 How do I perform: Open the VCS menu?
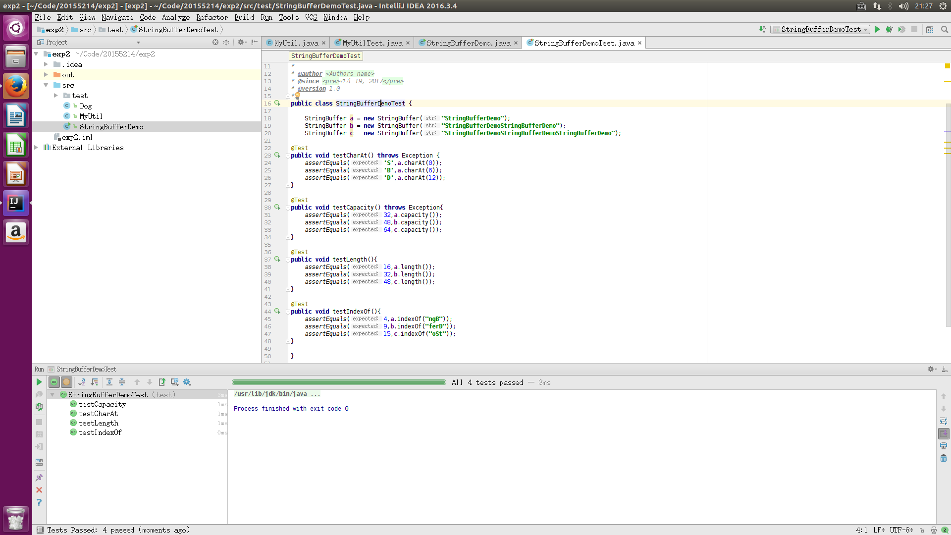point(311,17)
